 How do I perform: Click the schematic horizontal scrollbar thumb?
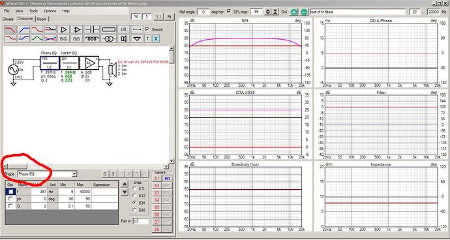[17, 166]
